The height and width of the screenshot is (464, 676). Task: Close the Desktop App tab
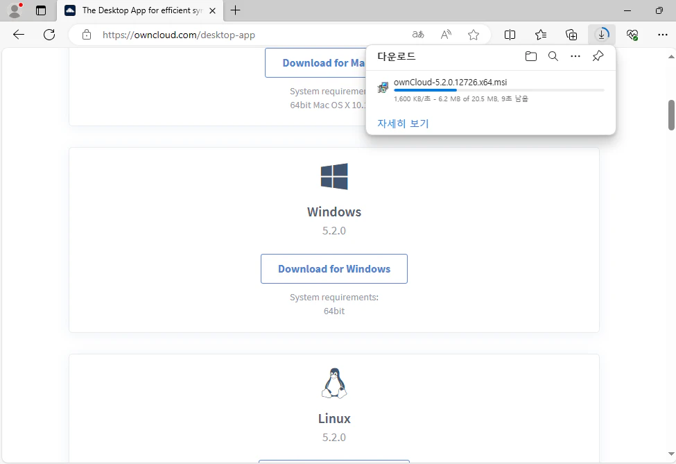pos(212,11)
